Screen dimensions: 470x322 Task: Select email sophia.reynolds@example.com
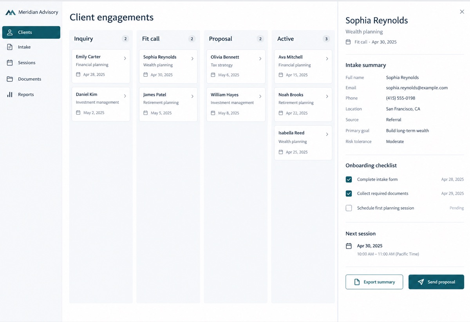(417, 88)
